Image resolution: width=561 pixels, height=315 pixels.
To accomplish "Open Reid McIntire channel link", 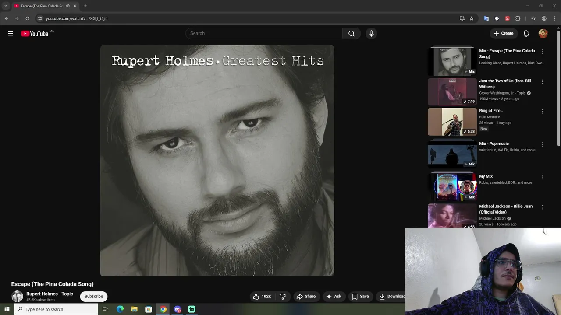I will (490, 117).
